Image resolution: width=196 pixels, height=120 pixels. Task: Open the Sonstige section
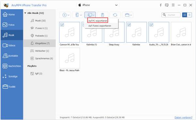coord(12,76)
